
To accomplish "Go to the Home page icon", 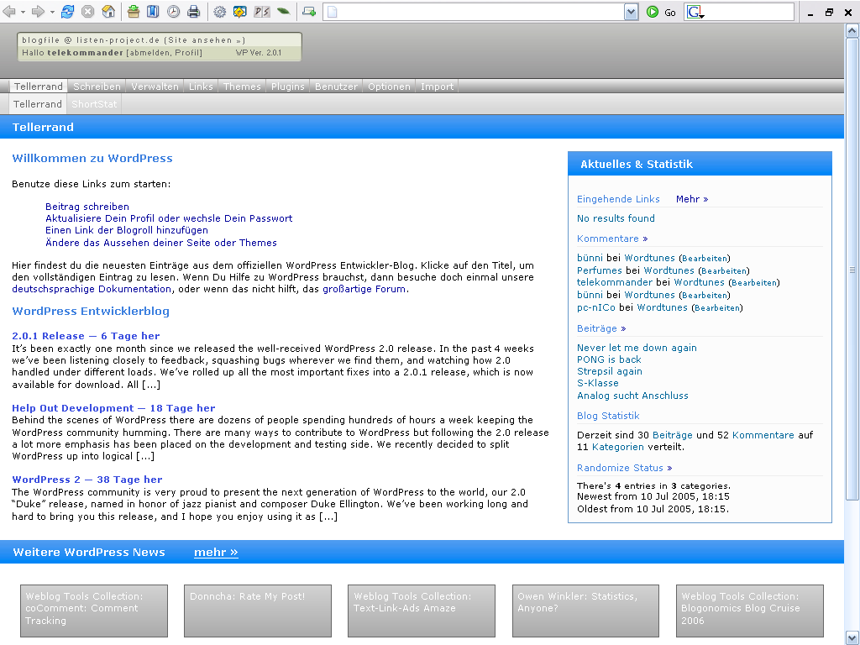I will point(108,12).
